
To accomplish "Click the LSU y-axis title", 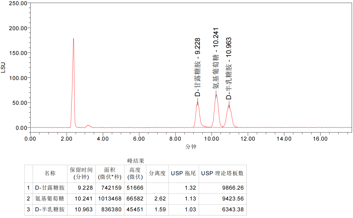I will pos(3,67).
